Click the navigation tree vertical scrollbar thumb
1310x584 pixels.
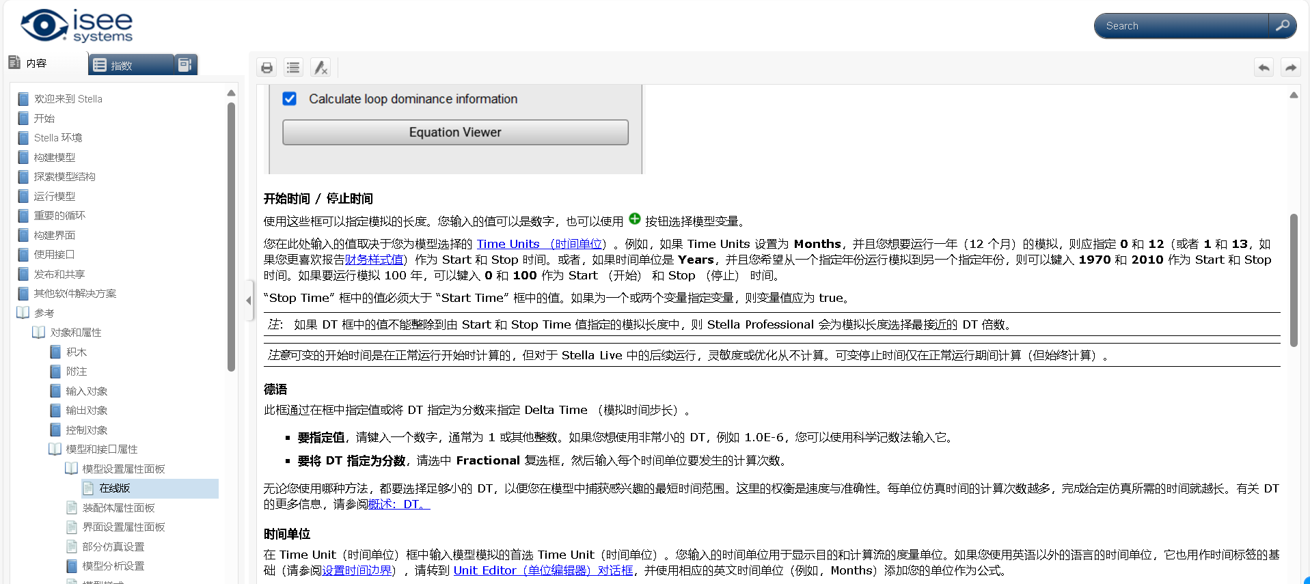point(231,236)
